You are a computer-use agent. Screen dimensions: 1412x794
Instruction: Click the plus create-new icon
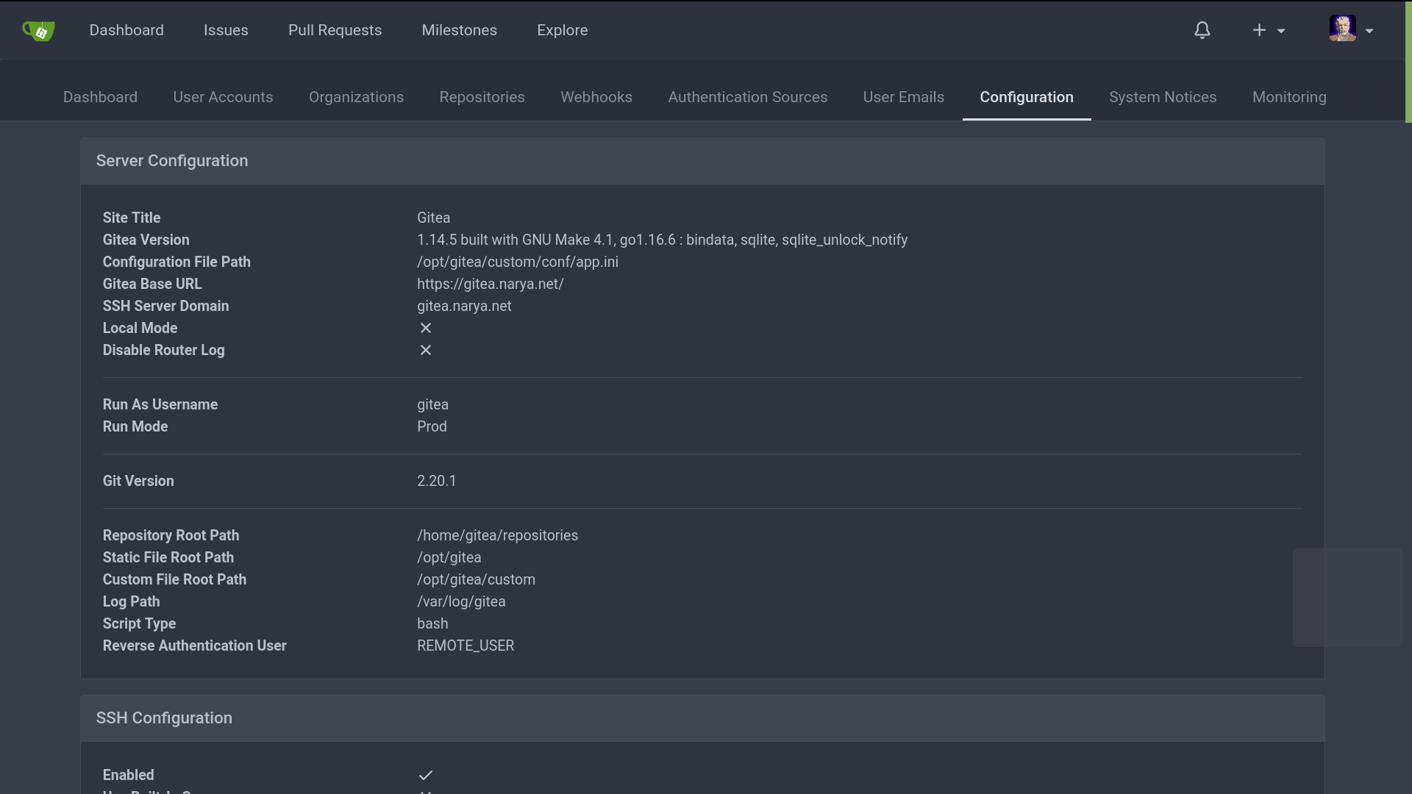coord(1259,30)
